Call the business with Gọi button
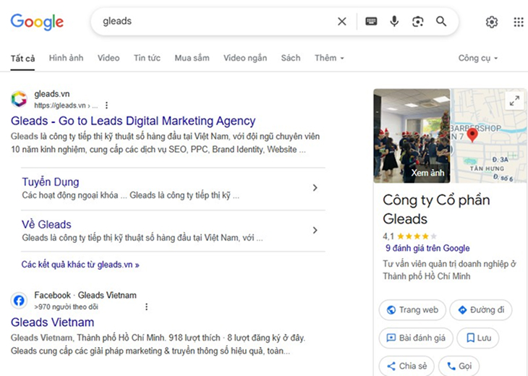The image size is (528, 376). (x=459, y=366)
